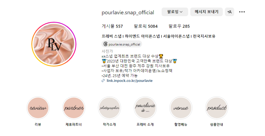Image resolution: width=265 pixels, height=136 pixels.
Task: Click the PLV profile picture story
Action: [54, 44]
